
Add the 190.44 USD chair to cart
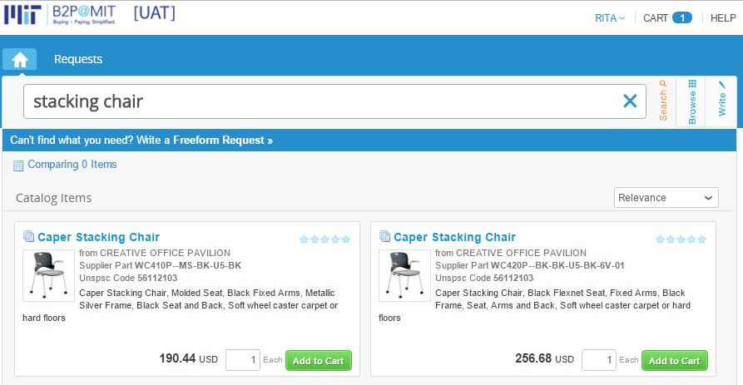coord(318,361)
